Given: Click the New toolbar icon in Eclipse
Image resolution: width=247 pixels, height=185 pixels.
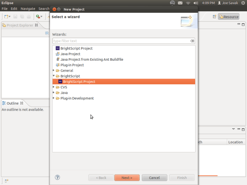Looking at the screenshot, I should 6,16.
